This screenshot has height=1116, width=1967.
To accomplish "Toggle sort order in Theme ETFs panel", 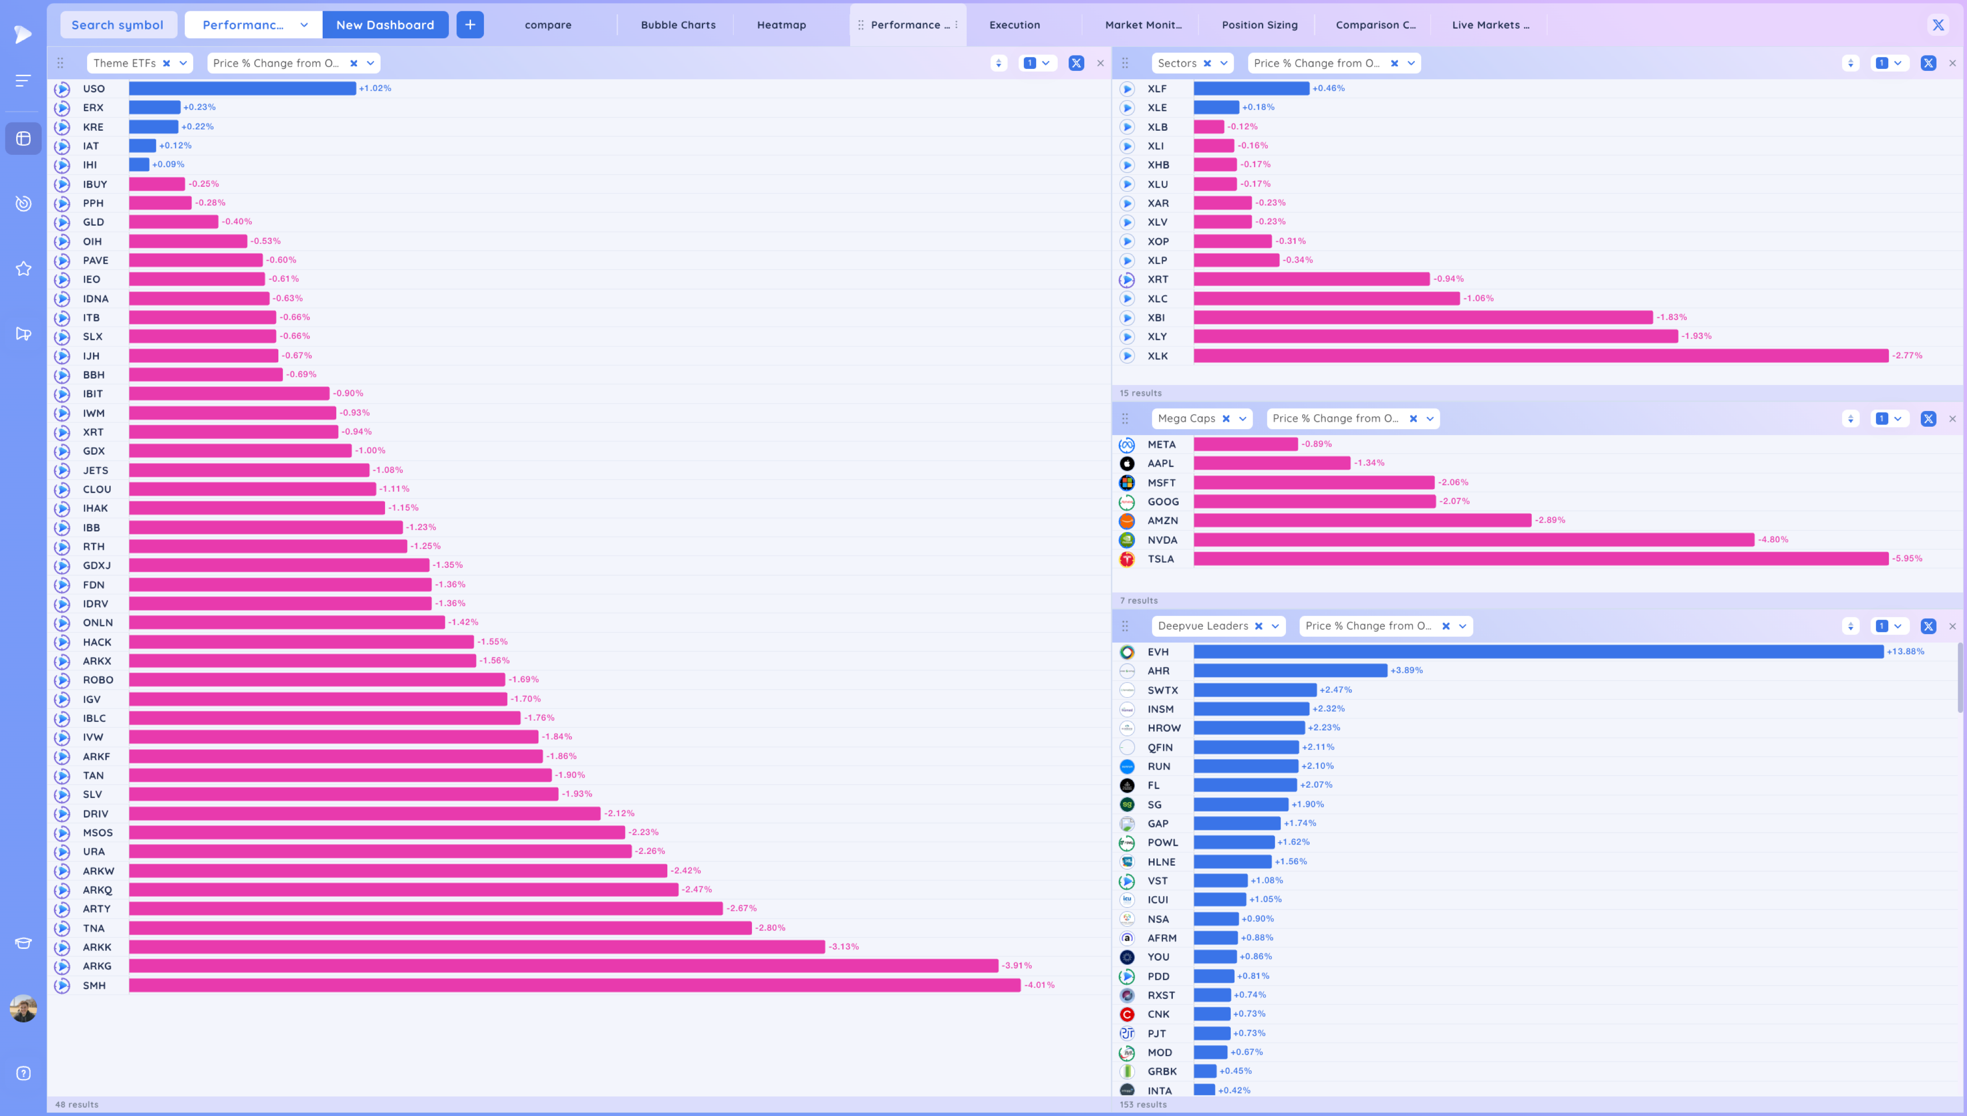I will (998, 63).
